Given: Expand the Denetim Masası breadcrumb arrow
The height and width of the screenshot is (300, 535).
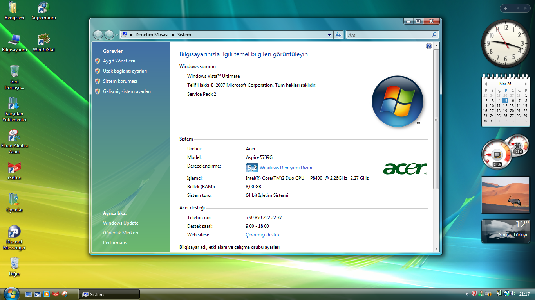Looking at the screenshot, I should 173,35.
